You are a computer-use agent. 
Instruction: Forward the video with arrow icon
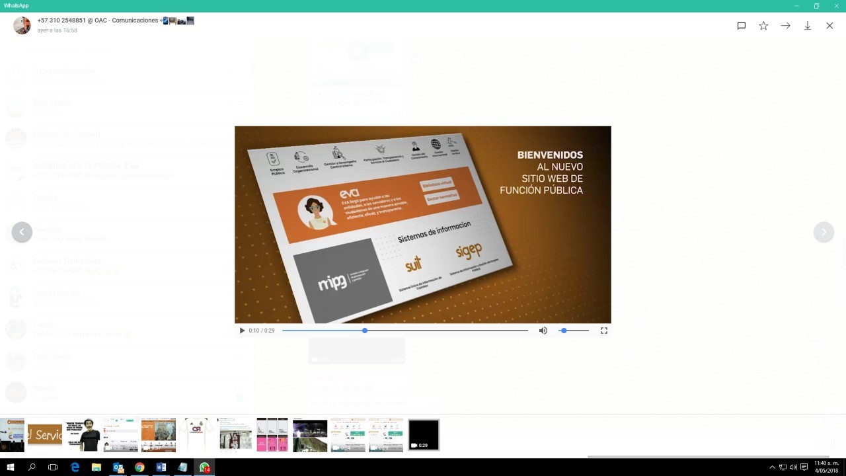(785, 26)
